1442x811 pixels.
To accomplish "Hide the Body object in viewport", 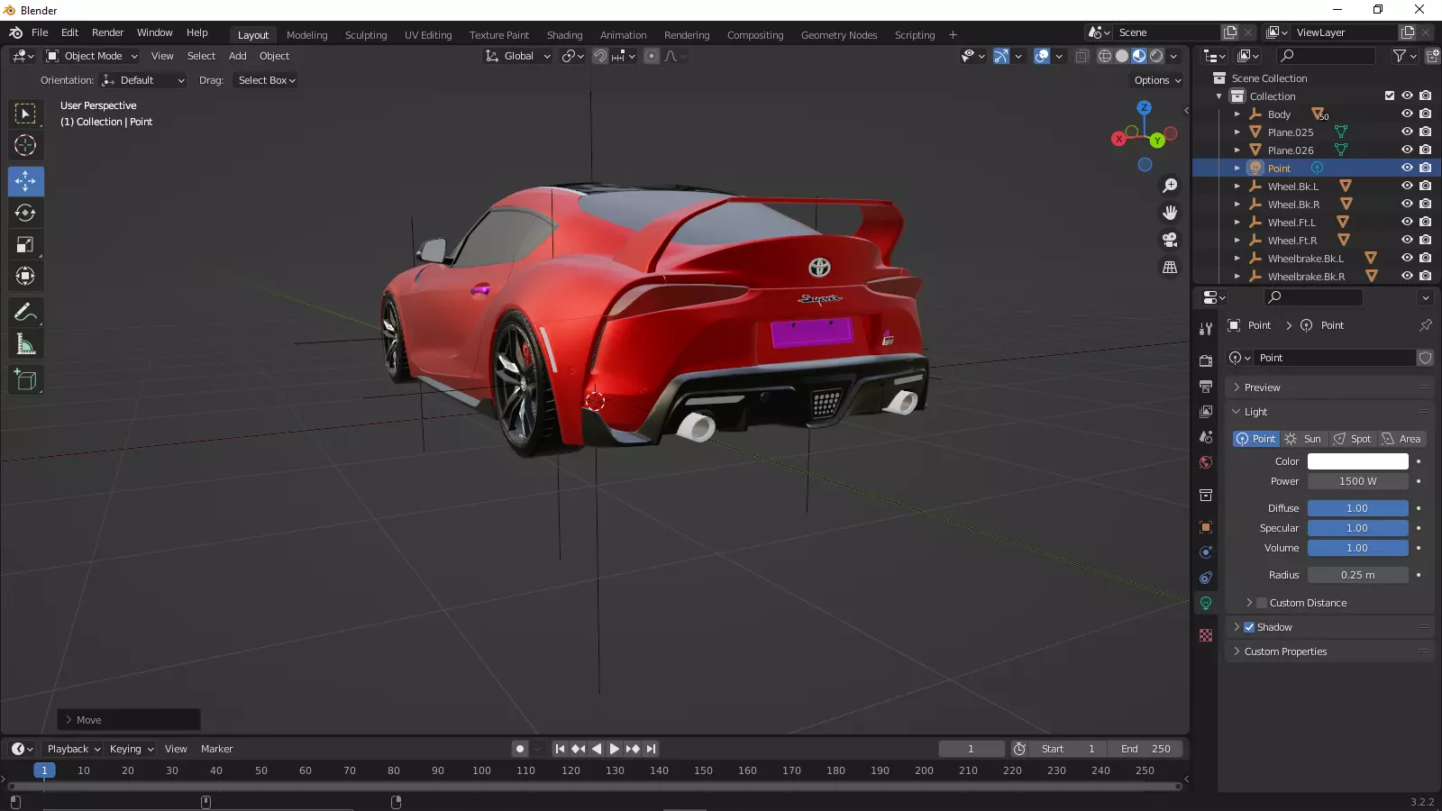I will (x=1407, y=114).
